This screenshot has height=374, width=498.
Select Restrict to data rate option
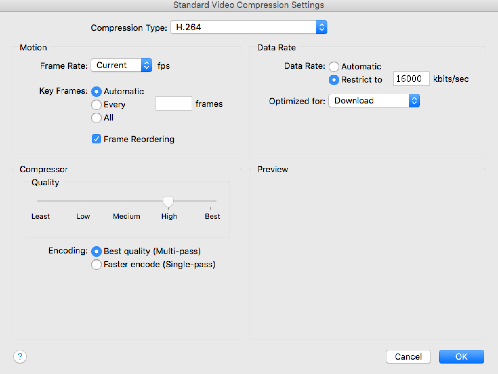pyautogui.click(x=334, y=80)
